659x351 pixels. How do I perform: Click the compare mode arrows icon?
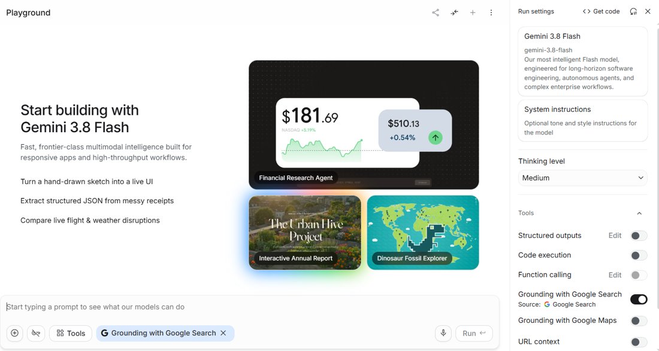click(454, 13)
